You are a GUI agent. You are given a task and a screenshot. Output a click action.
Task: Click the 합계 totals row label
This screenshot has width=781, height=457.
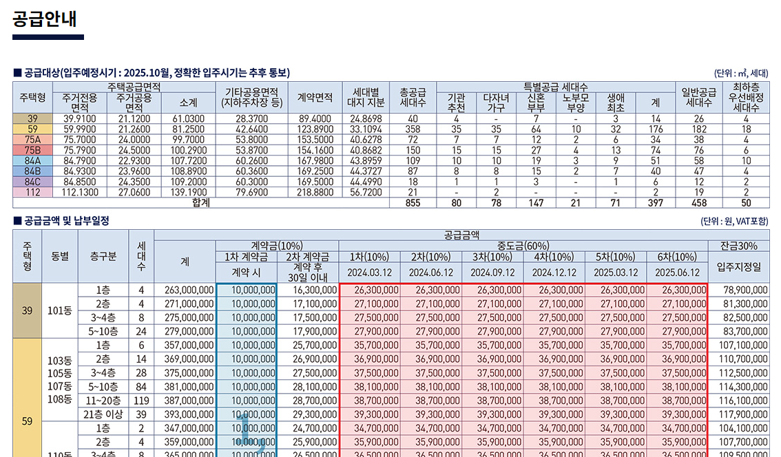tap(201, 202)
